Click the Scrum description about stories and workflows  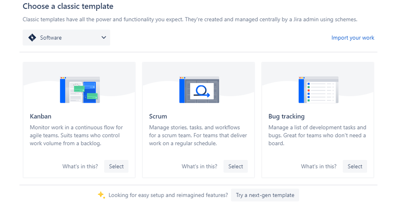[x=198, y=135]
